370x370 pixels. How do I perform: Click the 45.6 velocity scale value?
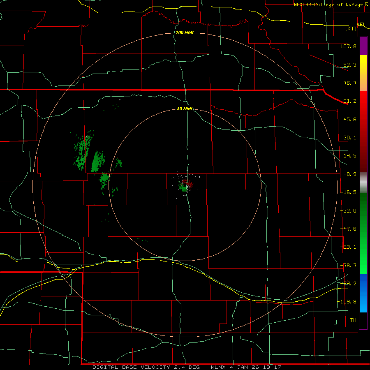[350, 119]
